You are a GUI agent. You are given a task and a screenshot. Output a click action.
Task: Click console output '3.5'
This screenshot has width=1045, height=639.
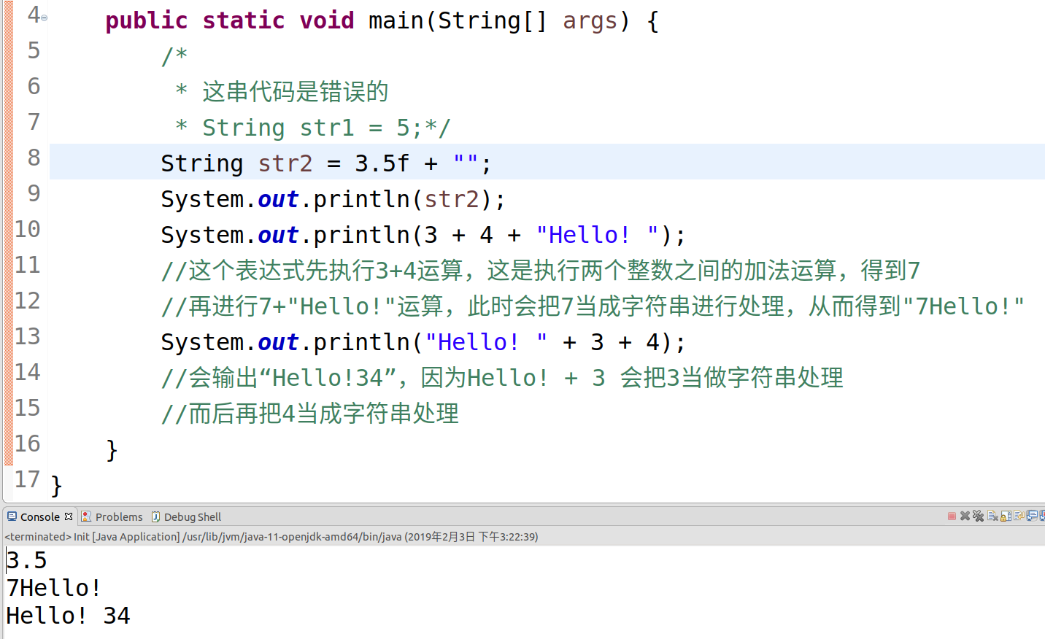tap(26, 560)
